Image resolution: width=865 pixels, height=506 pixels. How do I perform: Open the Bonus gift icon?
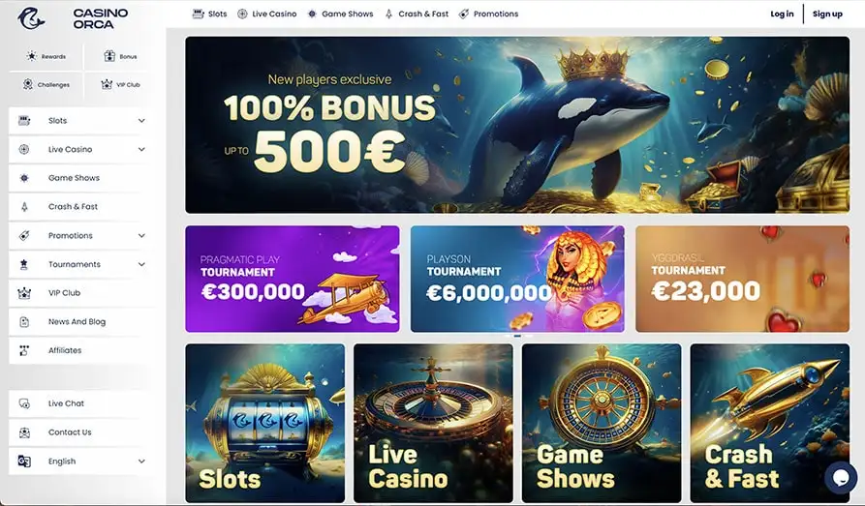(x=109, y=56)
